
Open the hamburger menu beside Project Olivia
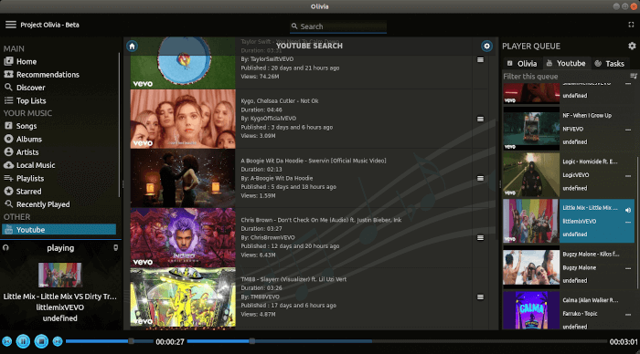(x=11, y=25)
